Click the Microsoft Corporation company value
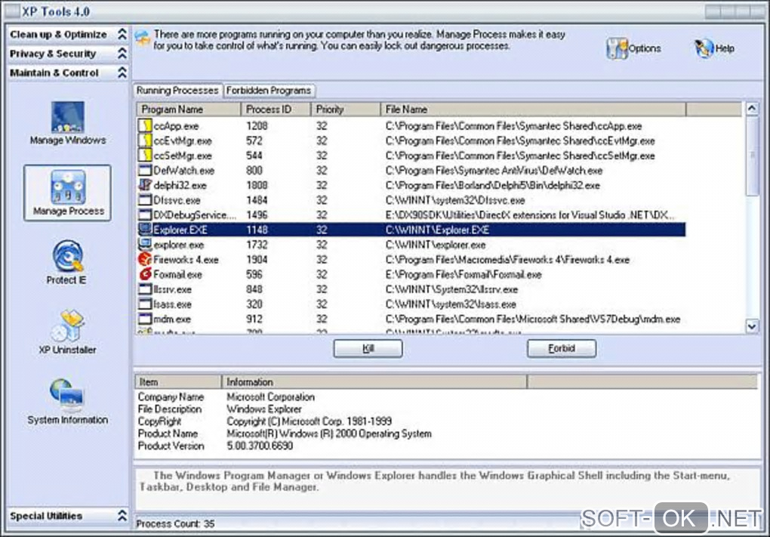The image size is (770, 537). pyautogui.click(x=270, y=397)
